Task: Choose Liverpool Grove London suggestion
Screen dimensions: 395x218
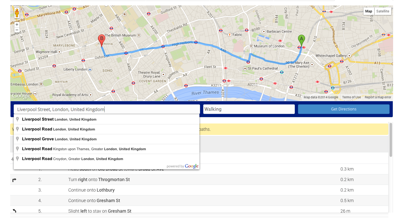Action: pyautogui.click(x=107, y=139)
